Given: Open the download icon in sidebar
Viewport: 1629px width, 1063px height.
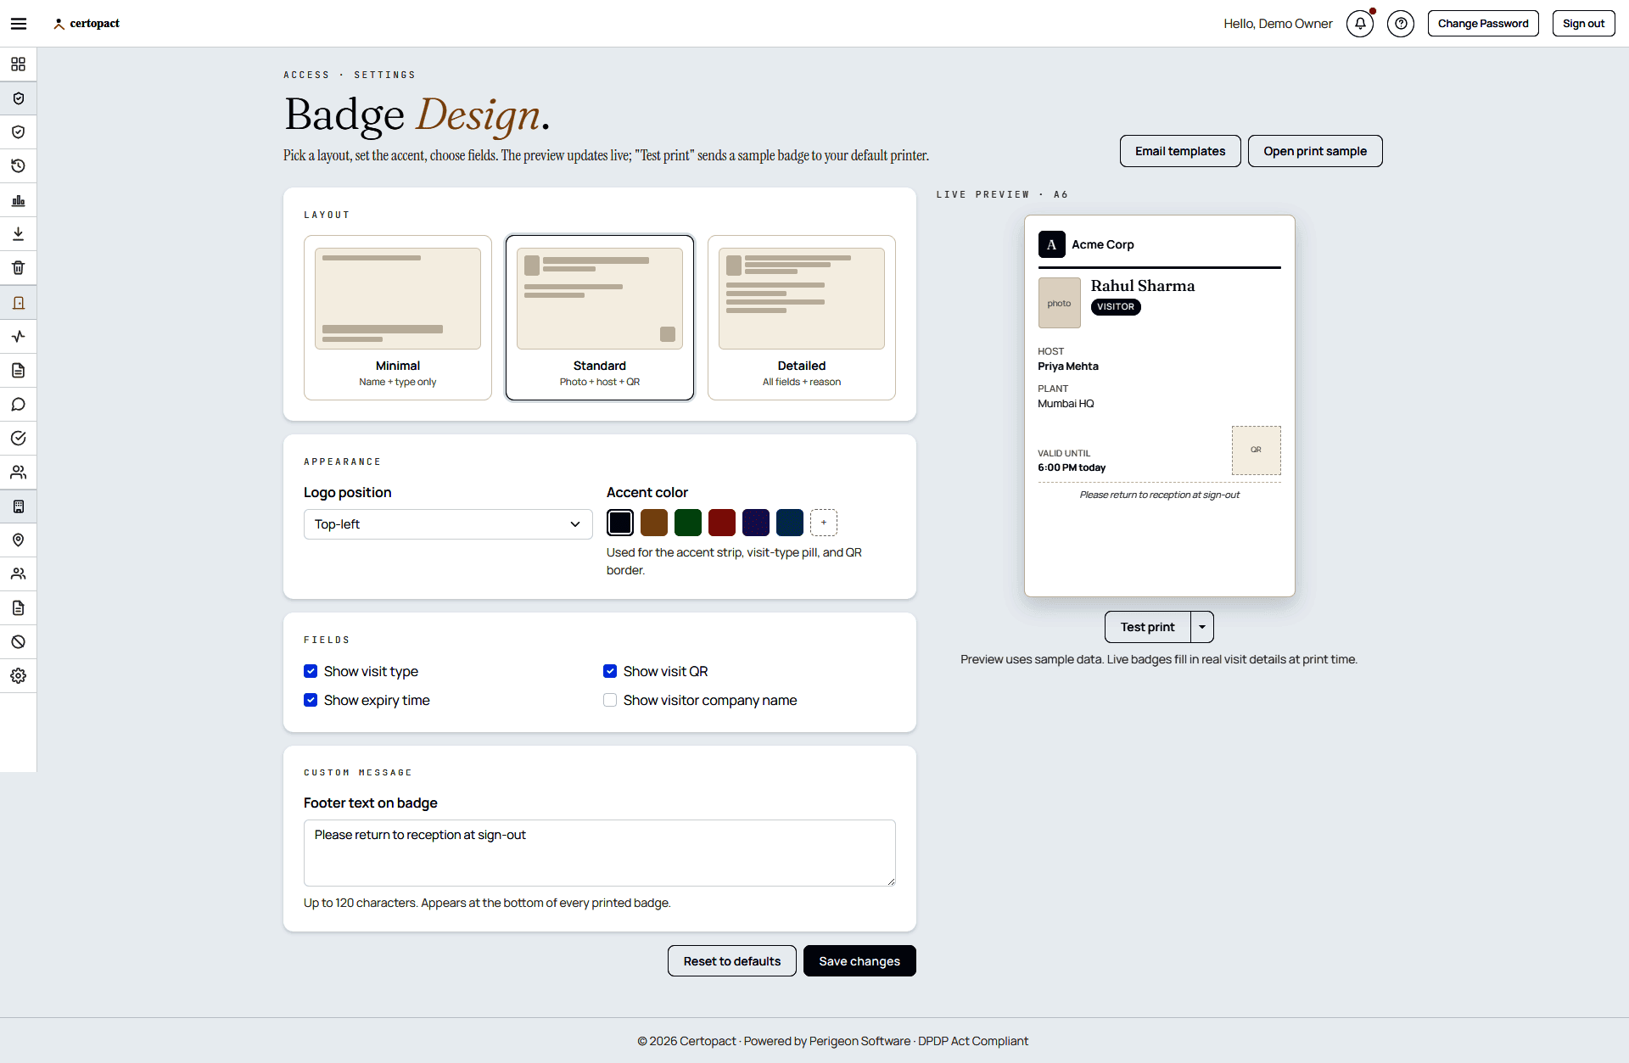Looking at the screenshot, I should 18,234.
